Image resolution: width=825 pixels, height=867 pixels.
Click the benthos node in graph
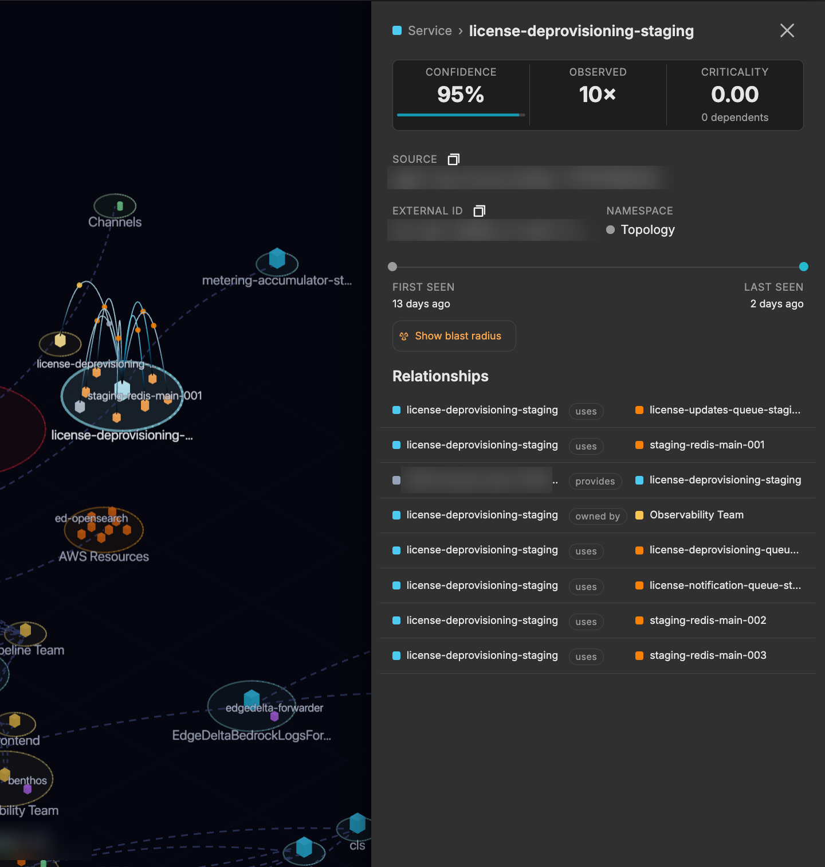[27, 789]
